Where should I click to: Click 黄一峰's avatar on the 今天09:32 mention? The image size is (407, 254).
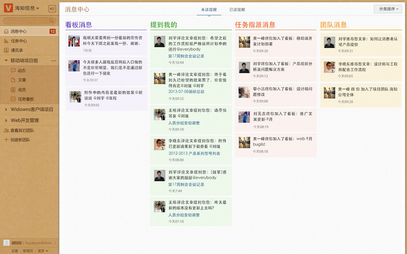click(159, 78)
